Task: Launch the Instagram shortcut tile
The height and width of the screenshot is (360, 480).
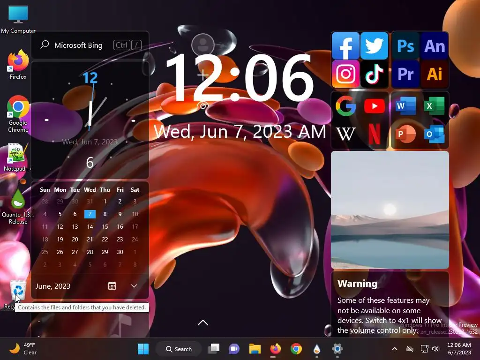Action: click(x=345, y=74)
